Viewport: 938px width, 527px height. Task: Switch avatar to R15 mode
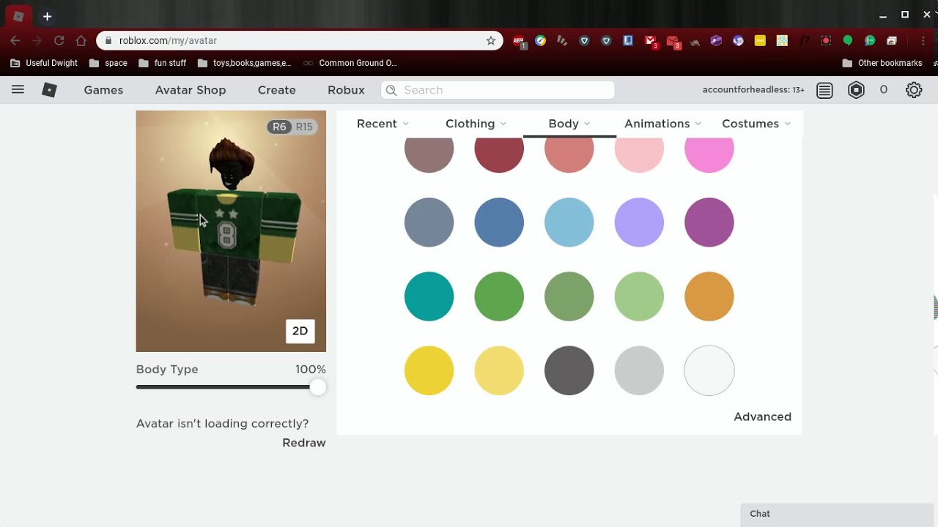pyautogui.click(x=304, y=127)
